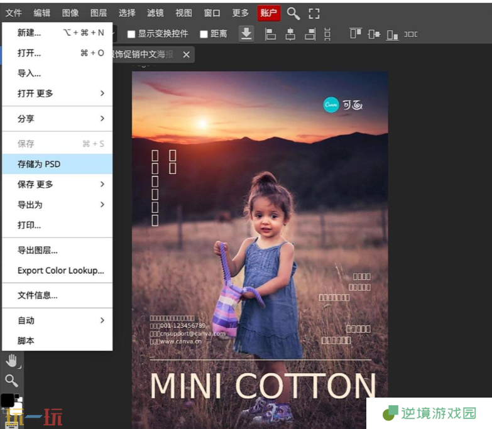
Task: Open the 选择 menu
Action: [127, 13]
